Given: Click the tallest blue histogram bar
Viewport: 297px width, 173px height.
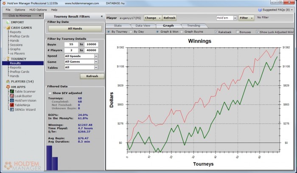Looking at the screenshot, I should [x=49, y=158].
